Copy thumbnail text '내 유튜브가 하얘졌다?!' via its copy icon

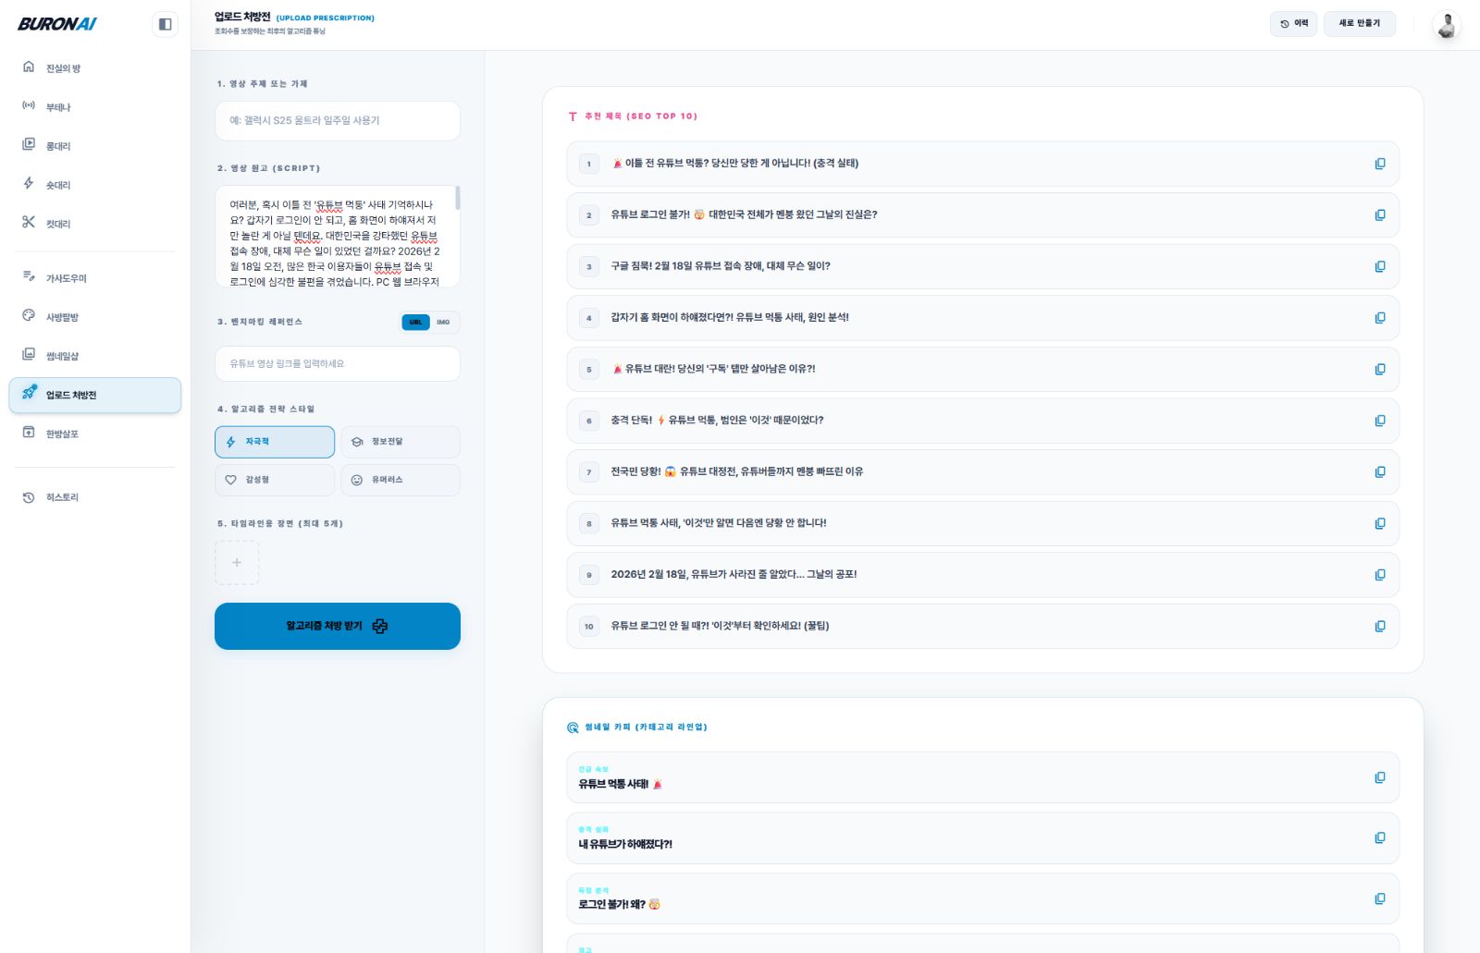(1379, 837)
